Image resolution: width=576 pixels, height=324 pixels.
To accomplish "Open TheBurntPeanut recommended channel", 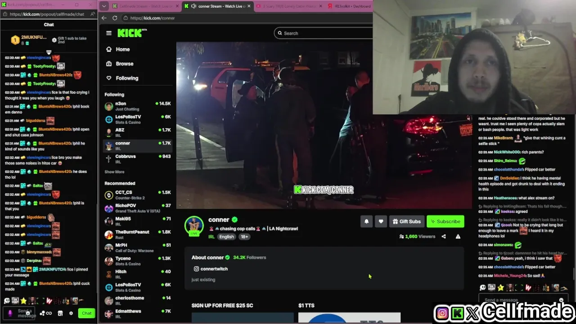I will click(138, 234).
